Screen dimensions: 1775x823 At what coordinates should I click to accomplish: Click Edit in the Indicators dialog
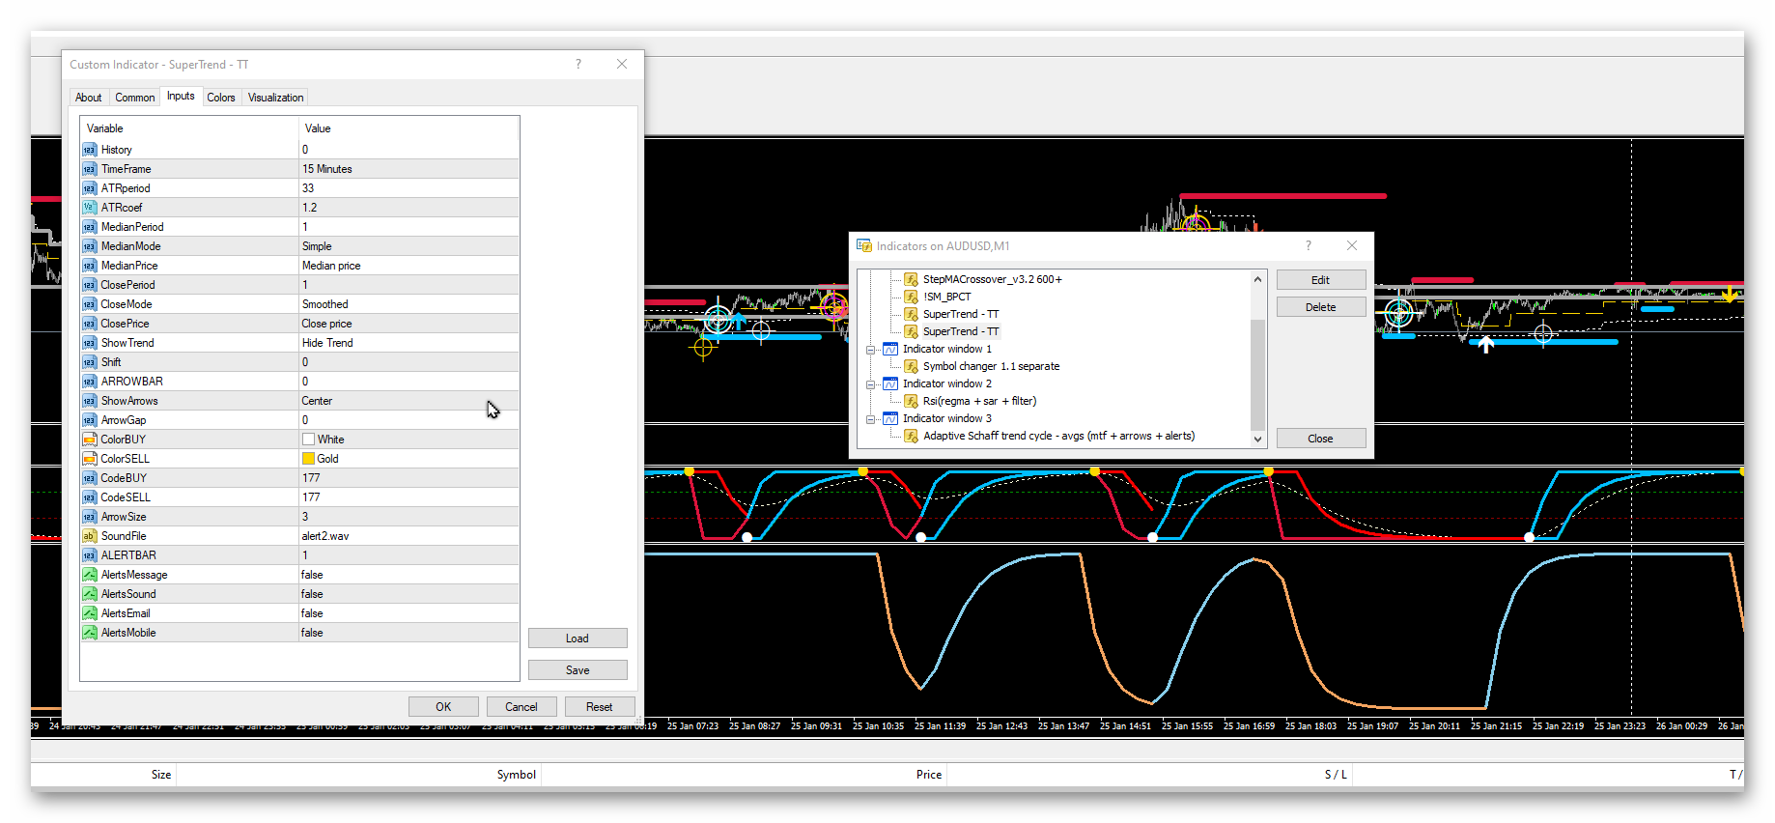pyautogui.click(x=1320, y=280)
